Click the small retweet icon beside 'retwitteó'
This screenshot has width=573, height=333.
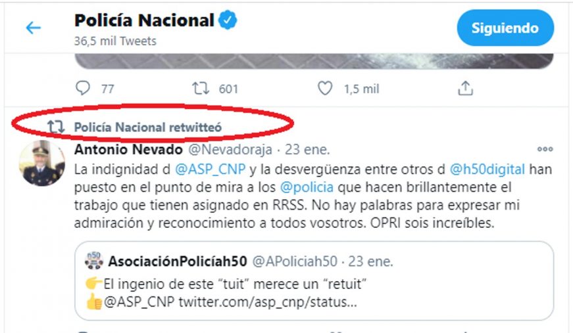(x=56, y=127)
